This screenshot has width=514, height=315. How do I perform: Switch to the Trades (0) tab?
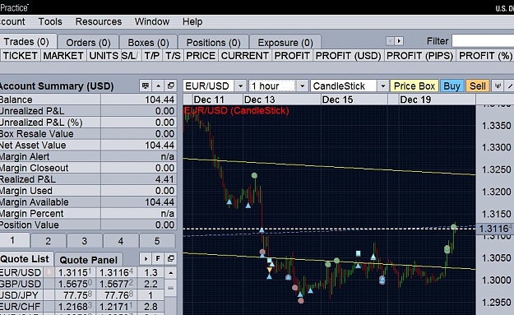point(26,42)
